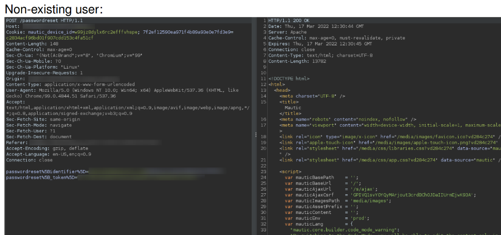This screenshot has width=501, height=235.
Task: Select the "Cookie: mautic_device_id" header line
Action: [x=120, y=32]
